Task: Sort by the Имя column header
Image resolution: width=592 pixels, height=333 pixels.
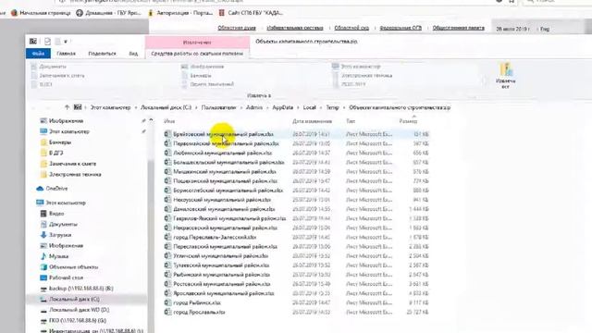Action: coord(169,121)
